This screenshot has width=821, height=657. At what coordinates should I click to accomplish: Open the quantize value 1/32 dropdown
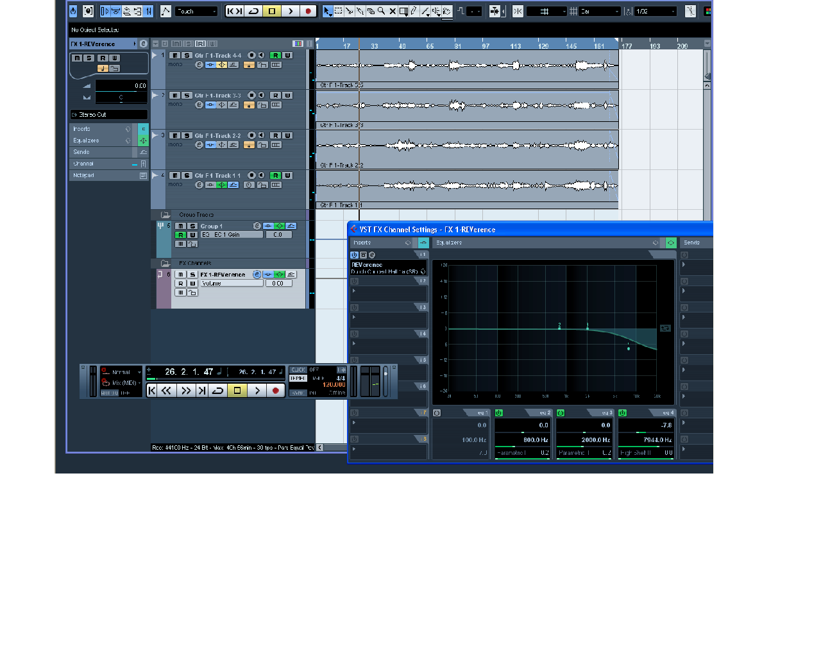click(656, 11)
